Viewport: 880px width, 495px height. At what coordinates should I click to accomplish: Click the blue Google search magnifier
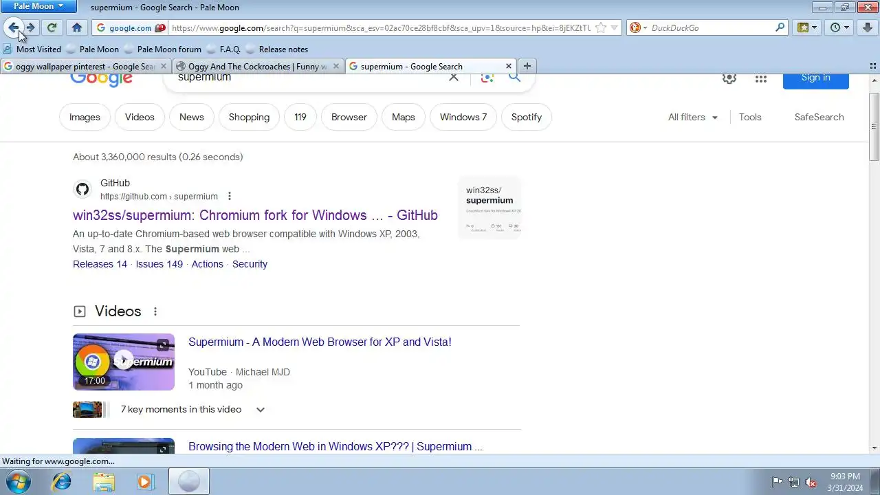point(514,78)
